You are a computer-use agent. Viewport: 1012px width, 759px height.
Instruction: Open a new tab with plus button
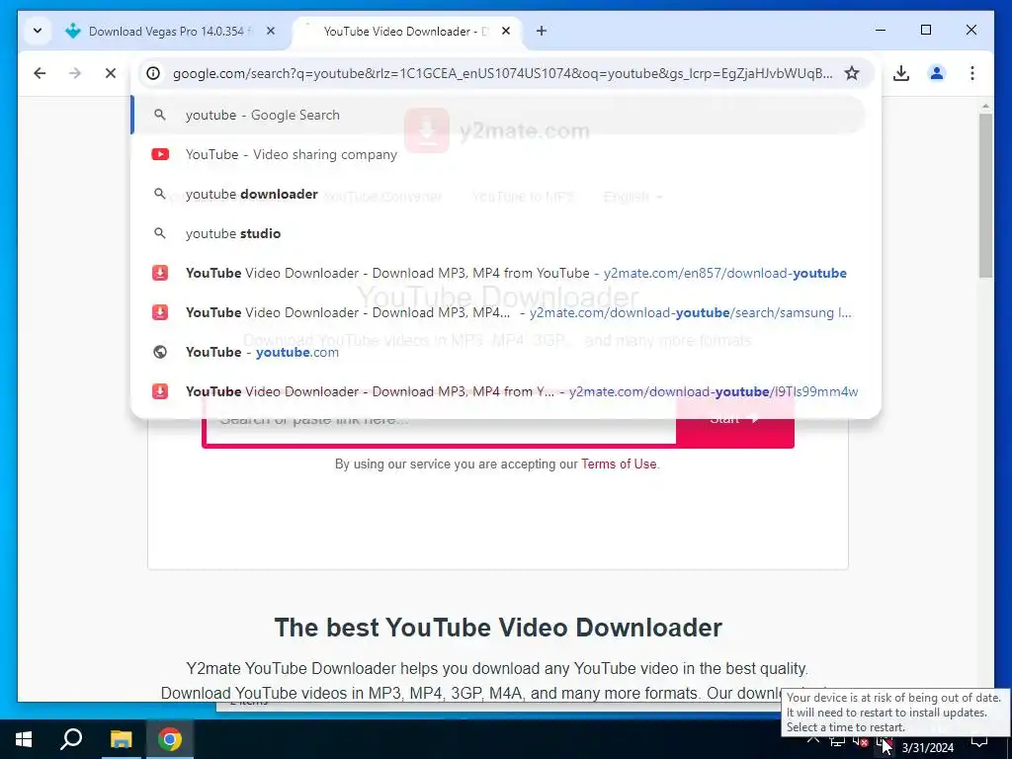click(x=542, y=31)
